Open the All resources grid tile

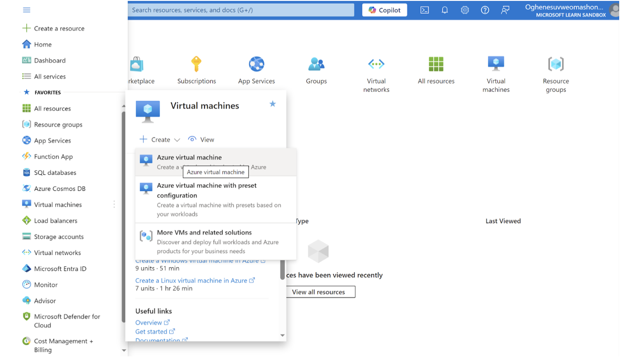click(x=436, y=64)
